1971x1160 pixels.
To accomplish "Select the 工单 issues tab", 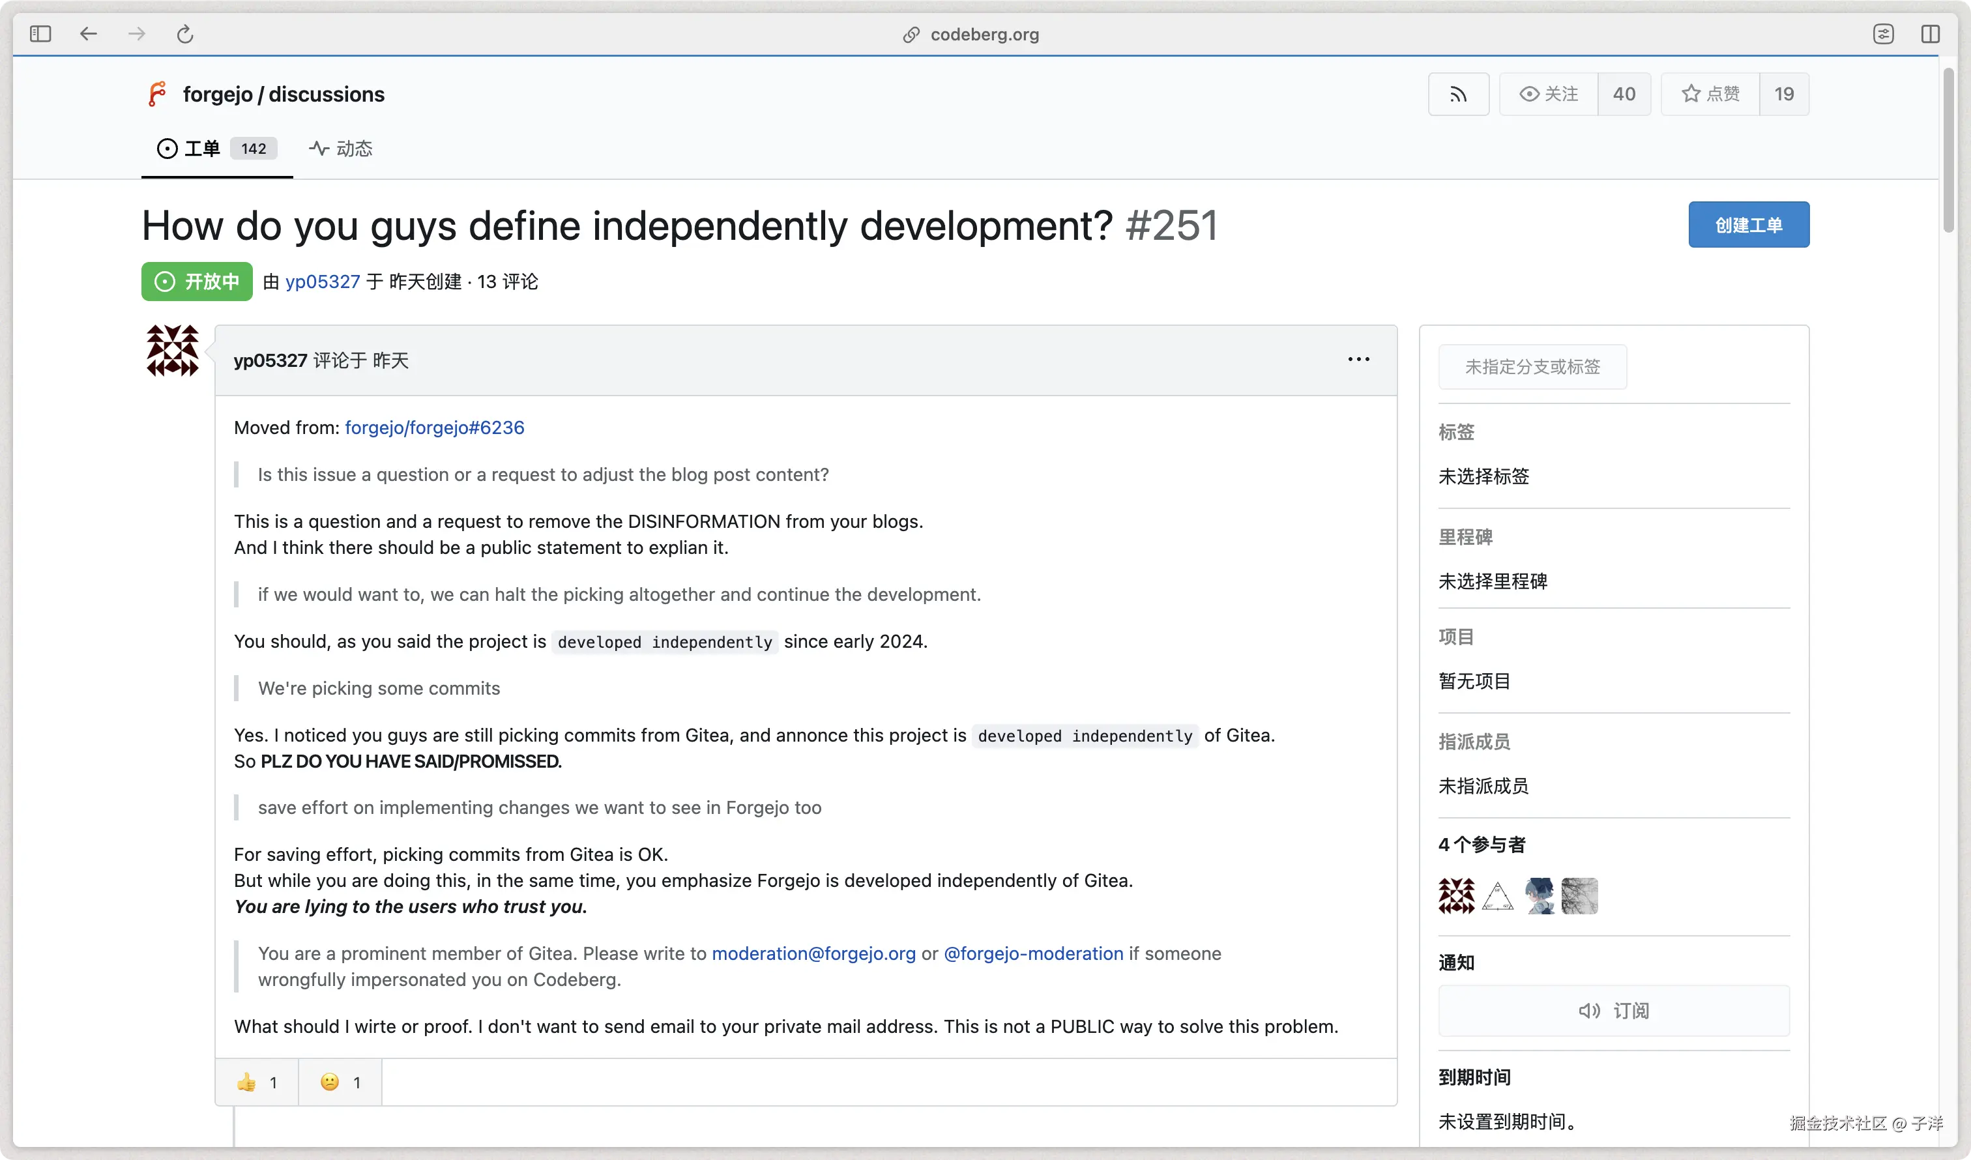I will coord(202,149).
